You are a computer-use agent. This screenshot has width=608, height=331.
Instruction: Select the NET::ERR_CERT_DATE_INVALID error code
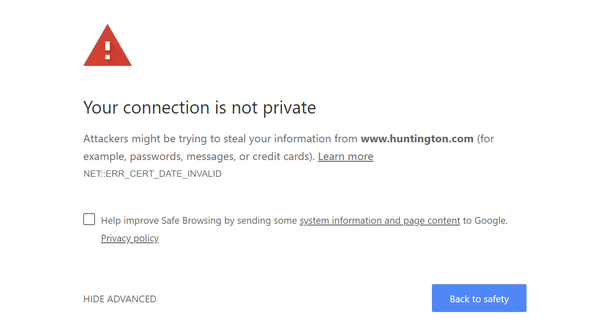pos(152,174)
